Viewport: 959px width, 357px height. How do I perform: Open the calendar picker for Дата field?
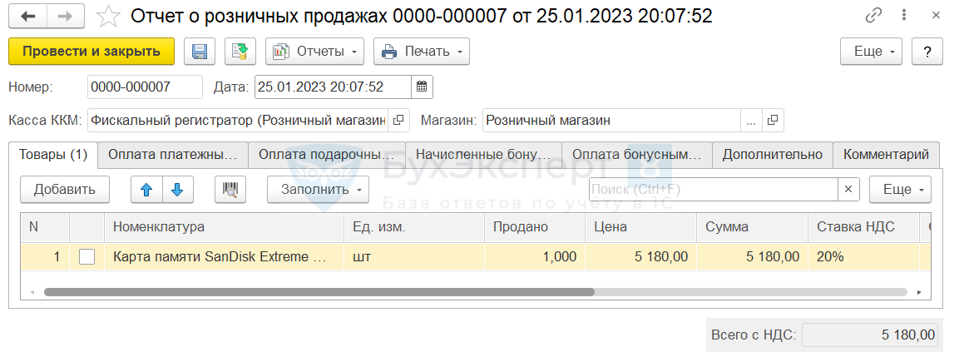(x=422, y=87)
